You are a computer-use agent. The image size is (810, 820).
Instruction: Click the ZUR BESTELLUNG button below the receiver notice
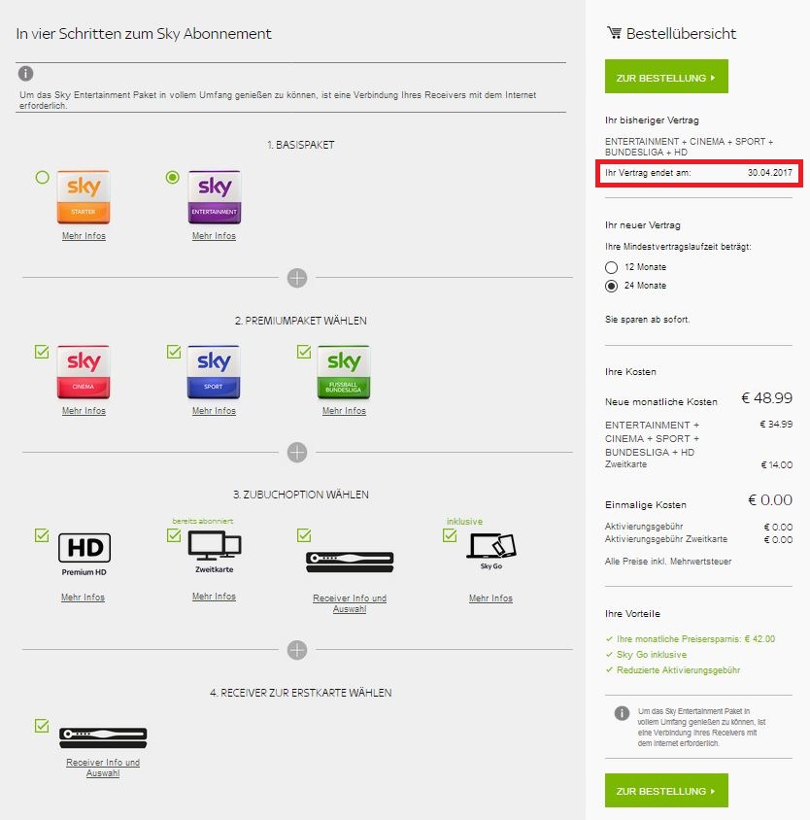tap(666, 790)
